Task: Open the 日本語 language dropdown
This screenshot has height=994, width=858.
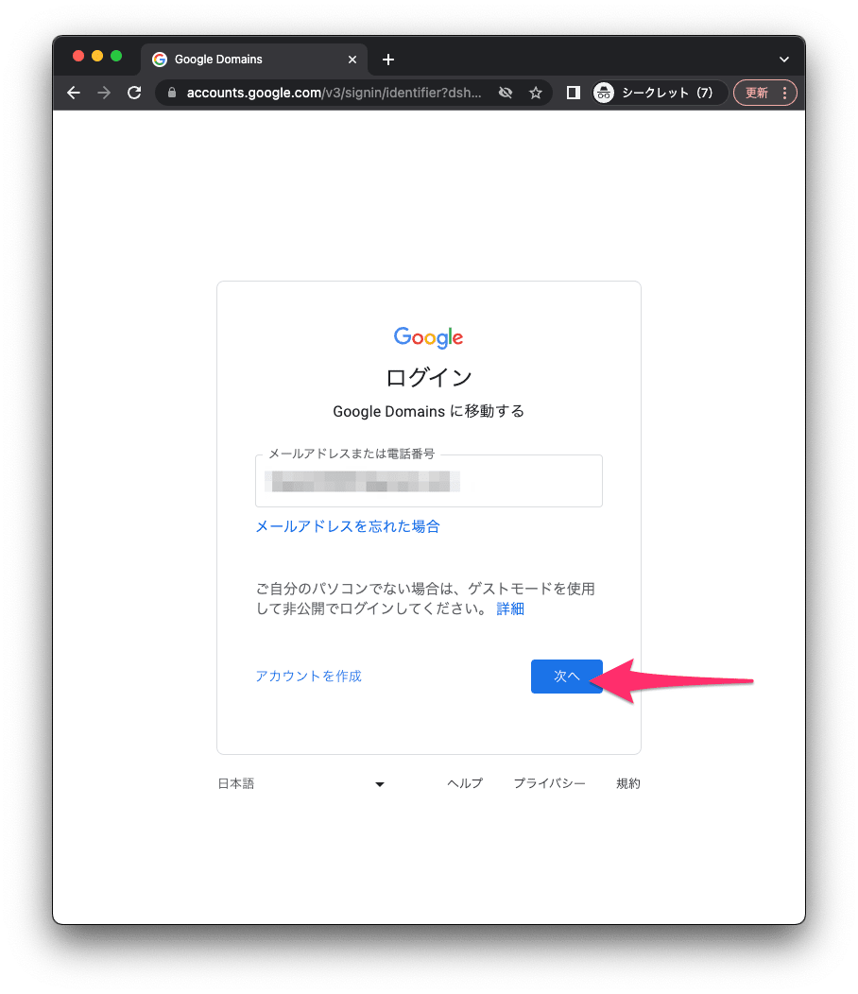Action: click(x=301, y=783)
